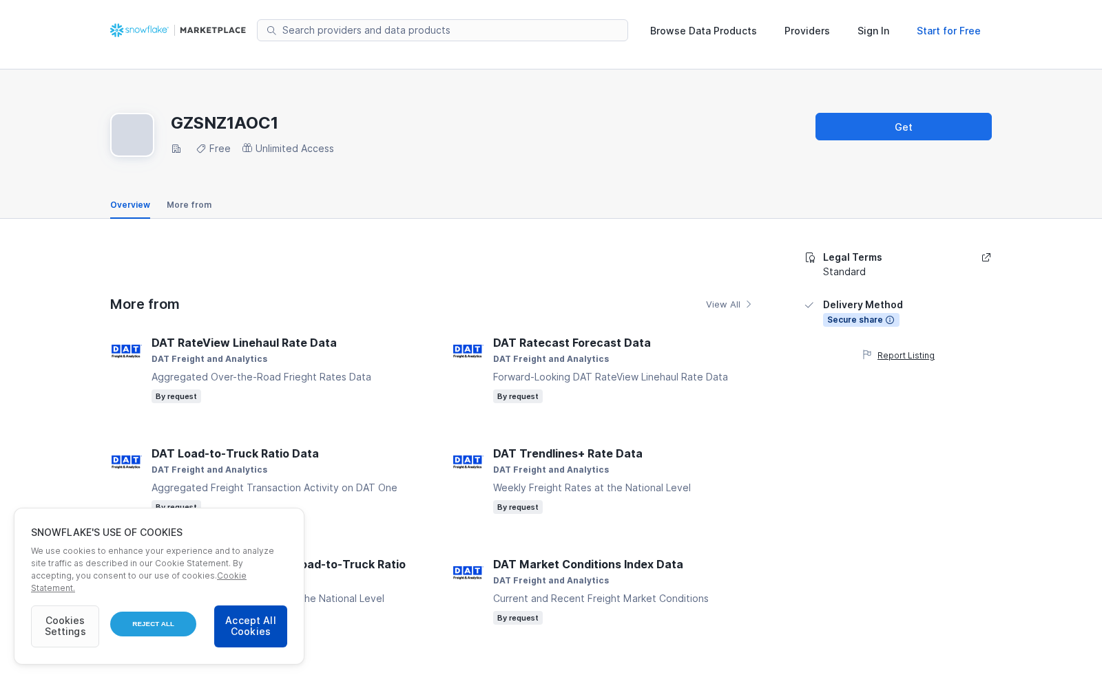
Task: Click DAT Freight and Analytics under Market Conditions Index
Action: [551, 581]
